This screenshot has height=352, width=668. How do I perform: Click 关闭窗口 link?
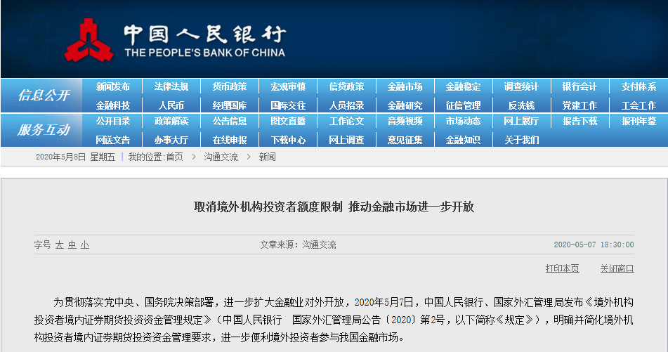[617, 268]
